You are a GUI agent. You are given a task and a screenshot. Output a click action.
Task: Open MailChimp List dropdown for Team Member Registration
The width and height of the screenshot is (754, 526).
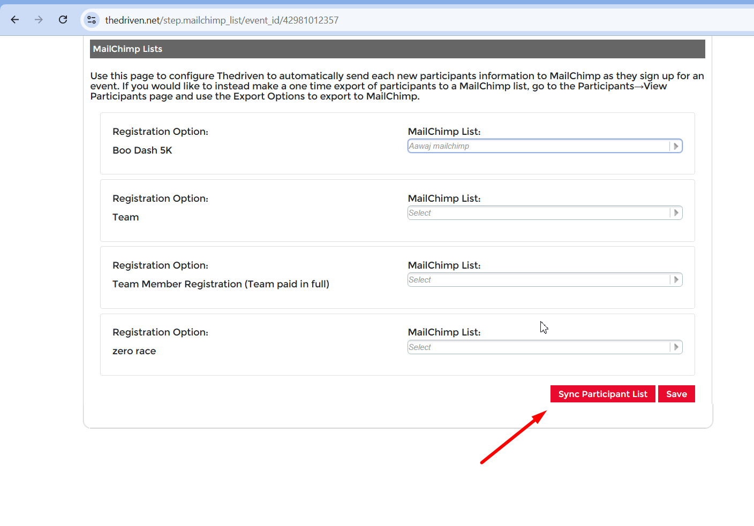(545, 280)
